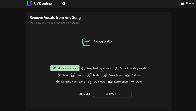
Task: Select the Splitter icon
Action: [128, 75]
